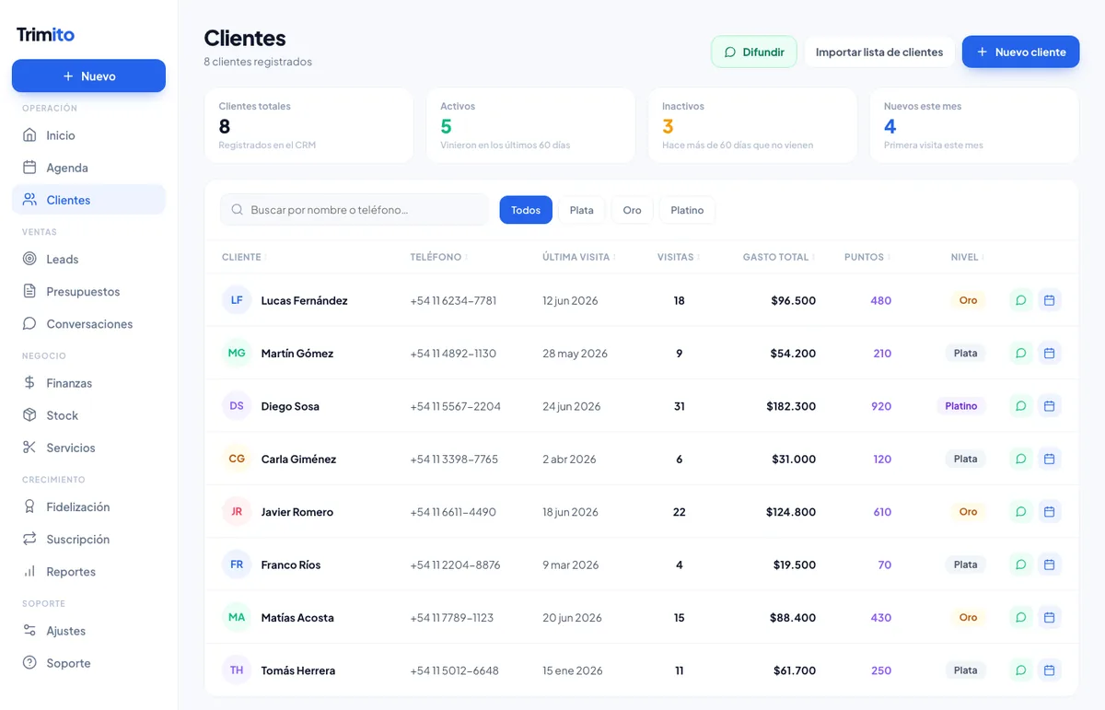Open chat icon for Carla Giménez
Image resolution: width=1105 pixels, height=710 pixels.
pos(1020,459)
